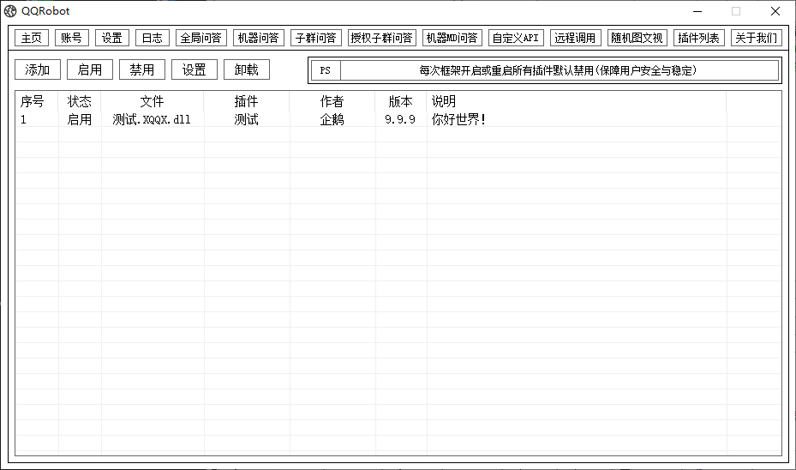The width and height of the screenshot is (796, 470).
Task: Select the 测试.XQQX.dll plugin row
Action: [152, 120]
